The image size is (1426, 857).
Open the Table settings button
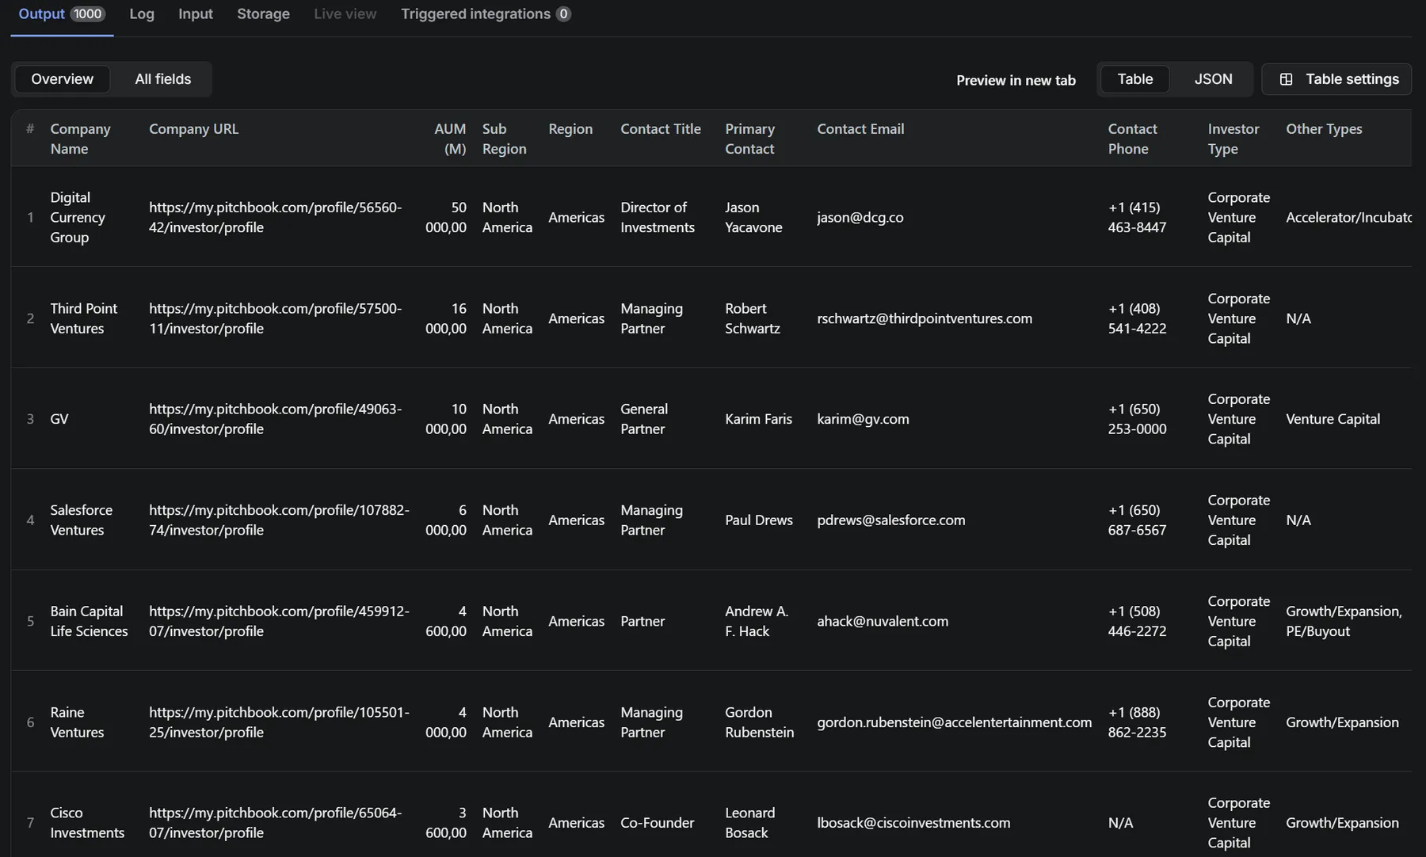(1352, 79)
